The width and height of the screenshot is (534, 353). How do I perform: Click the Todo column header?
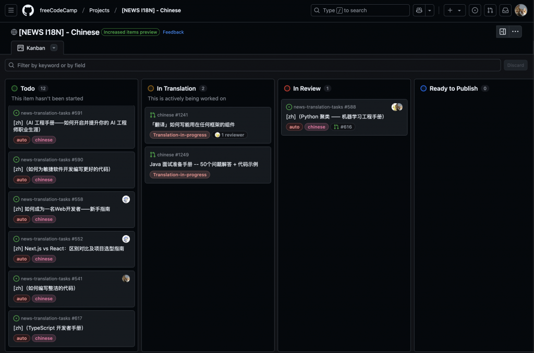(x=28, y=89)
